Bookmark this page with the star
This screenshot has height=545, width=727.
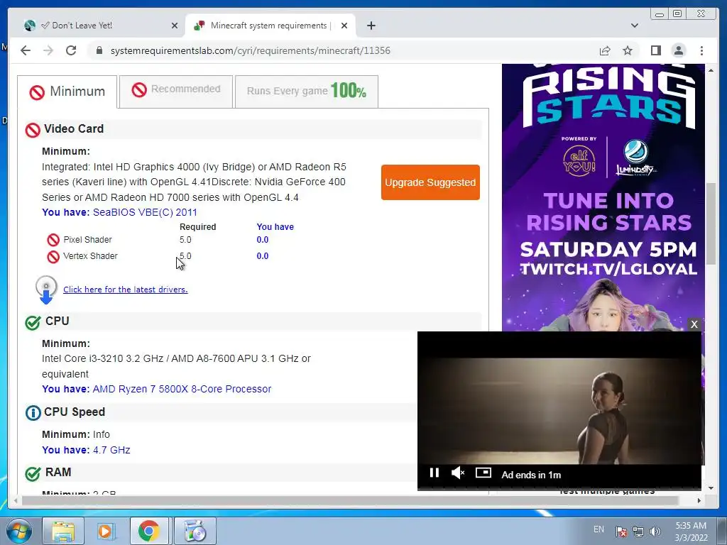pos(628,50)
